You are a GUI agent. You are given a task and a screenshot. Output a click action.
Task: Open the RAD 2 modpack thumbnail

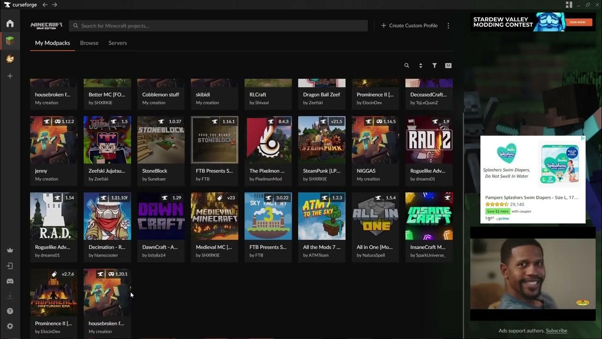point(429,140)
